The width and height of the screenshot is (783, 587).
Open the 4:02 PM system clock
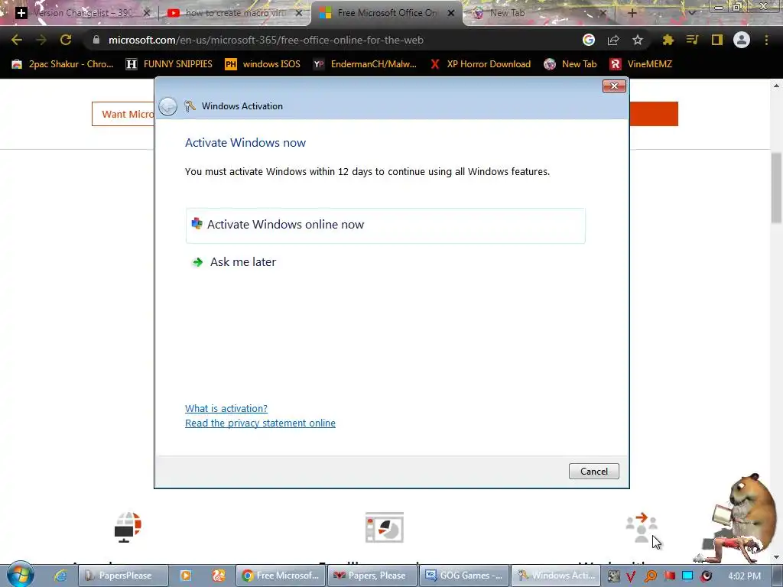tap(745, 576)
